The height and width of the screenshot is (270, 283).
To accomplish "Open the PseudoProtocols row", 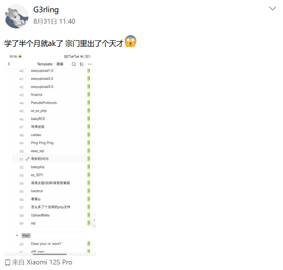I will point(44,103).
